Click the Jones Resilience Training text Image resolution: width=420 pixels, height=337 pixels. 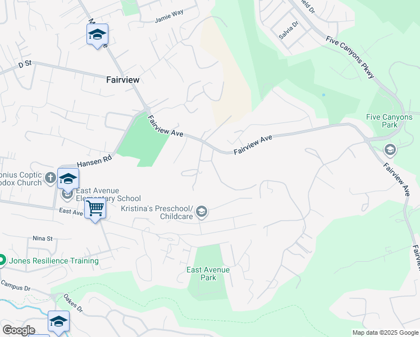coord(54,261)
